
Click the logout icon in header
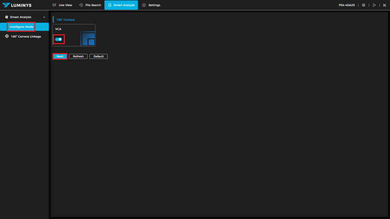(x=374, y=5)
